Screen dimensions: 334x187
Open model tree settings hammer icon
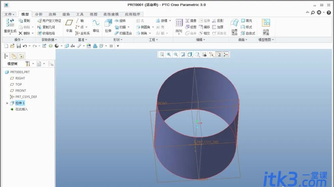(27, 64)
